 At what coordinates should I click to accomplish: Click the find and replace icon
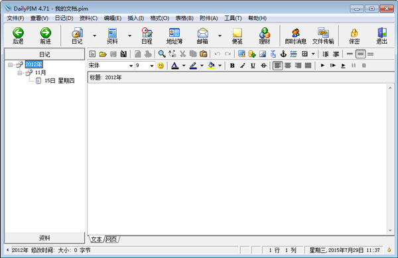172,54
